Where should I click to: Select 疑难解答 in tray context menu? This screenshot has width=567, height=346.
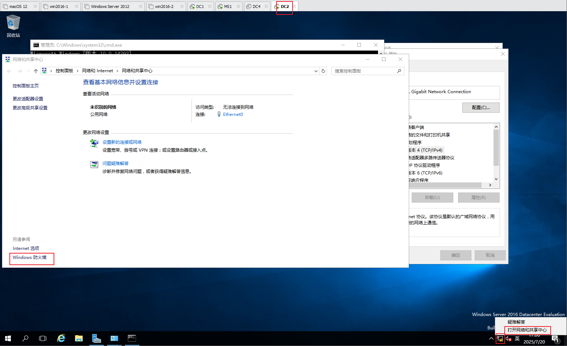pyautogui.click(x=516, y=322)
